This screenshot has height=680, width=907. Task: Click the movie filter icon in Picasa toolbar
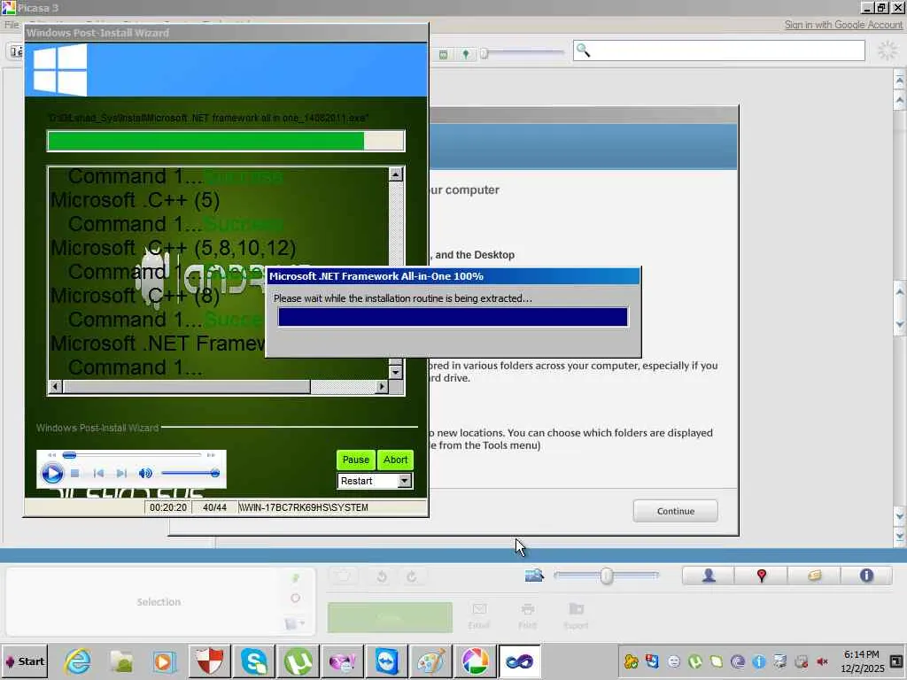pyautogui.click(x=443, y=54)
